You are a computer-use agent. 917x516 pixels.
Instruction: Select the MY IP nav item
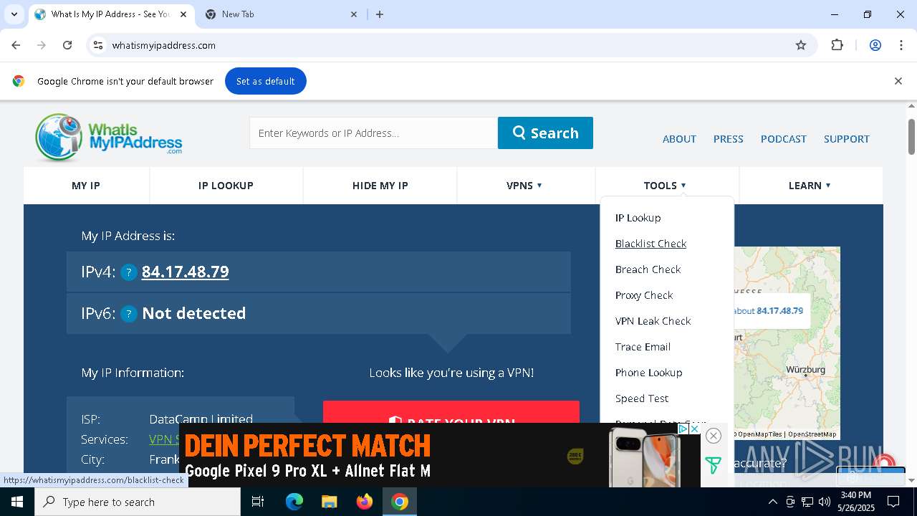click(x=86, y=186)
